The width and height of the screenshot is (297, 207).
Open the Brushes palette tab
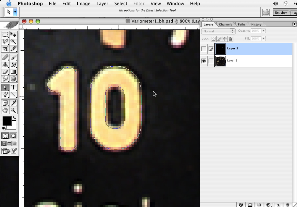point(281,13)
